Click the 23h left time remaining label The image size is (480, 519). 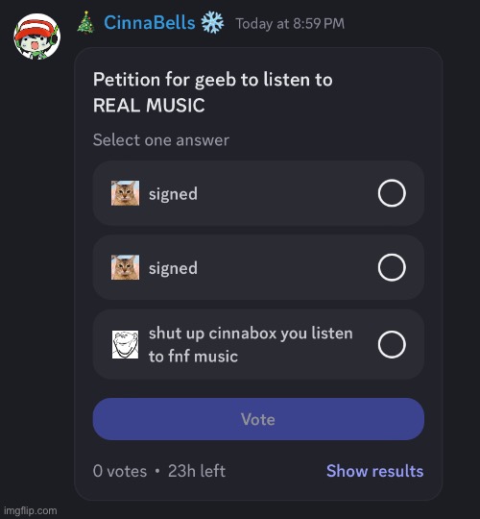[x=197, y=471]
